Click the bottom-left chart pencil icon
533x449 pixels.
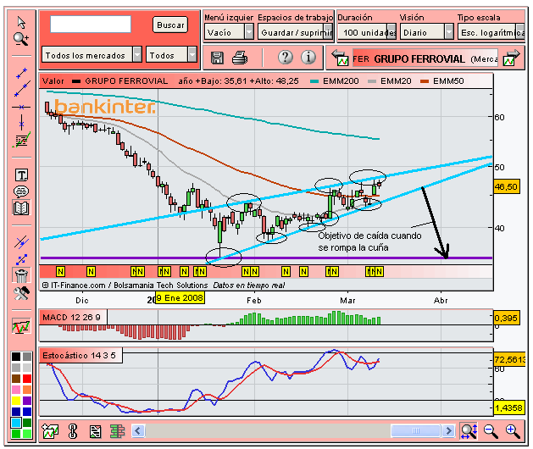(x=50, y=431)
